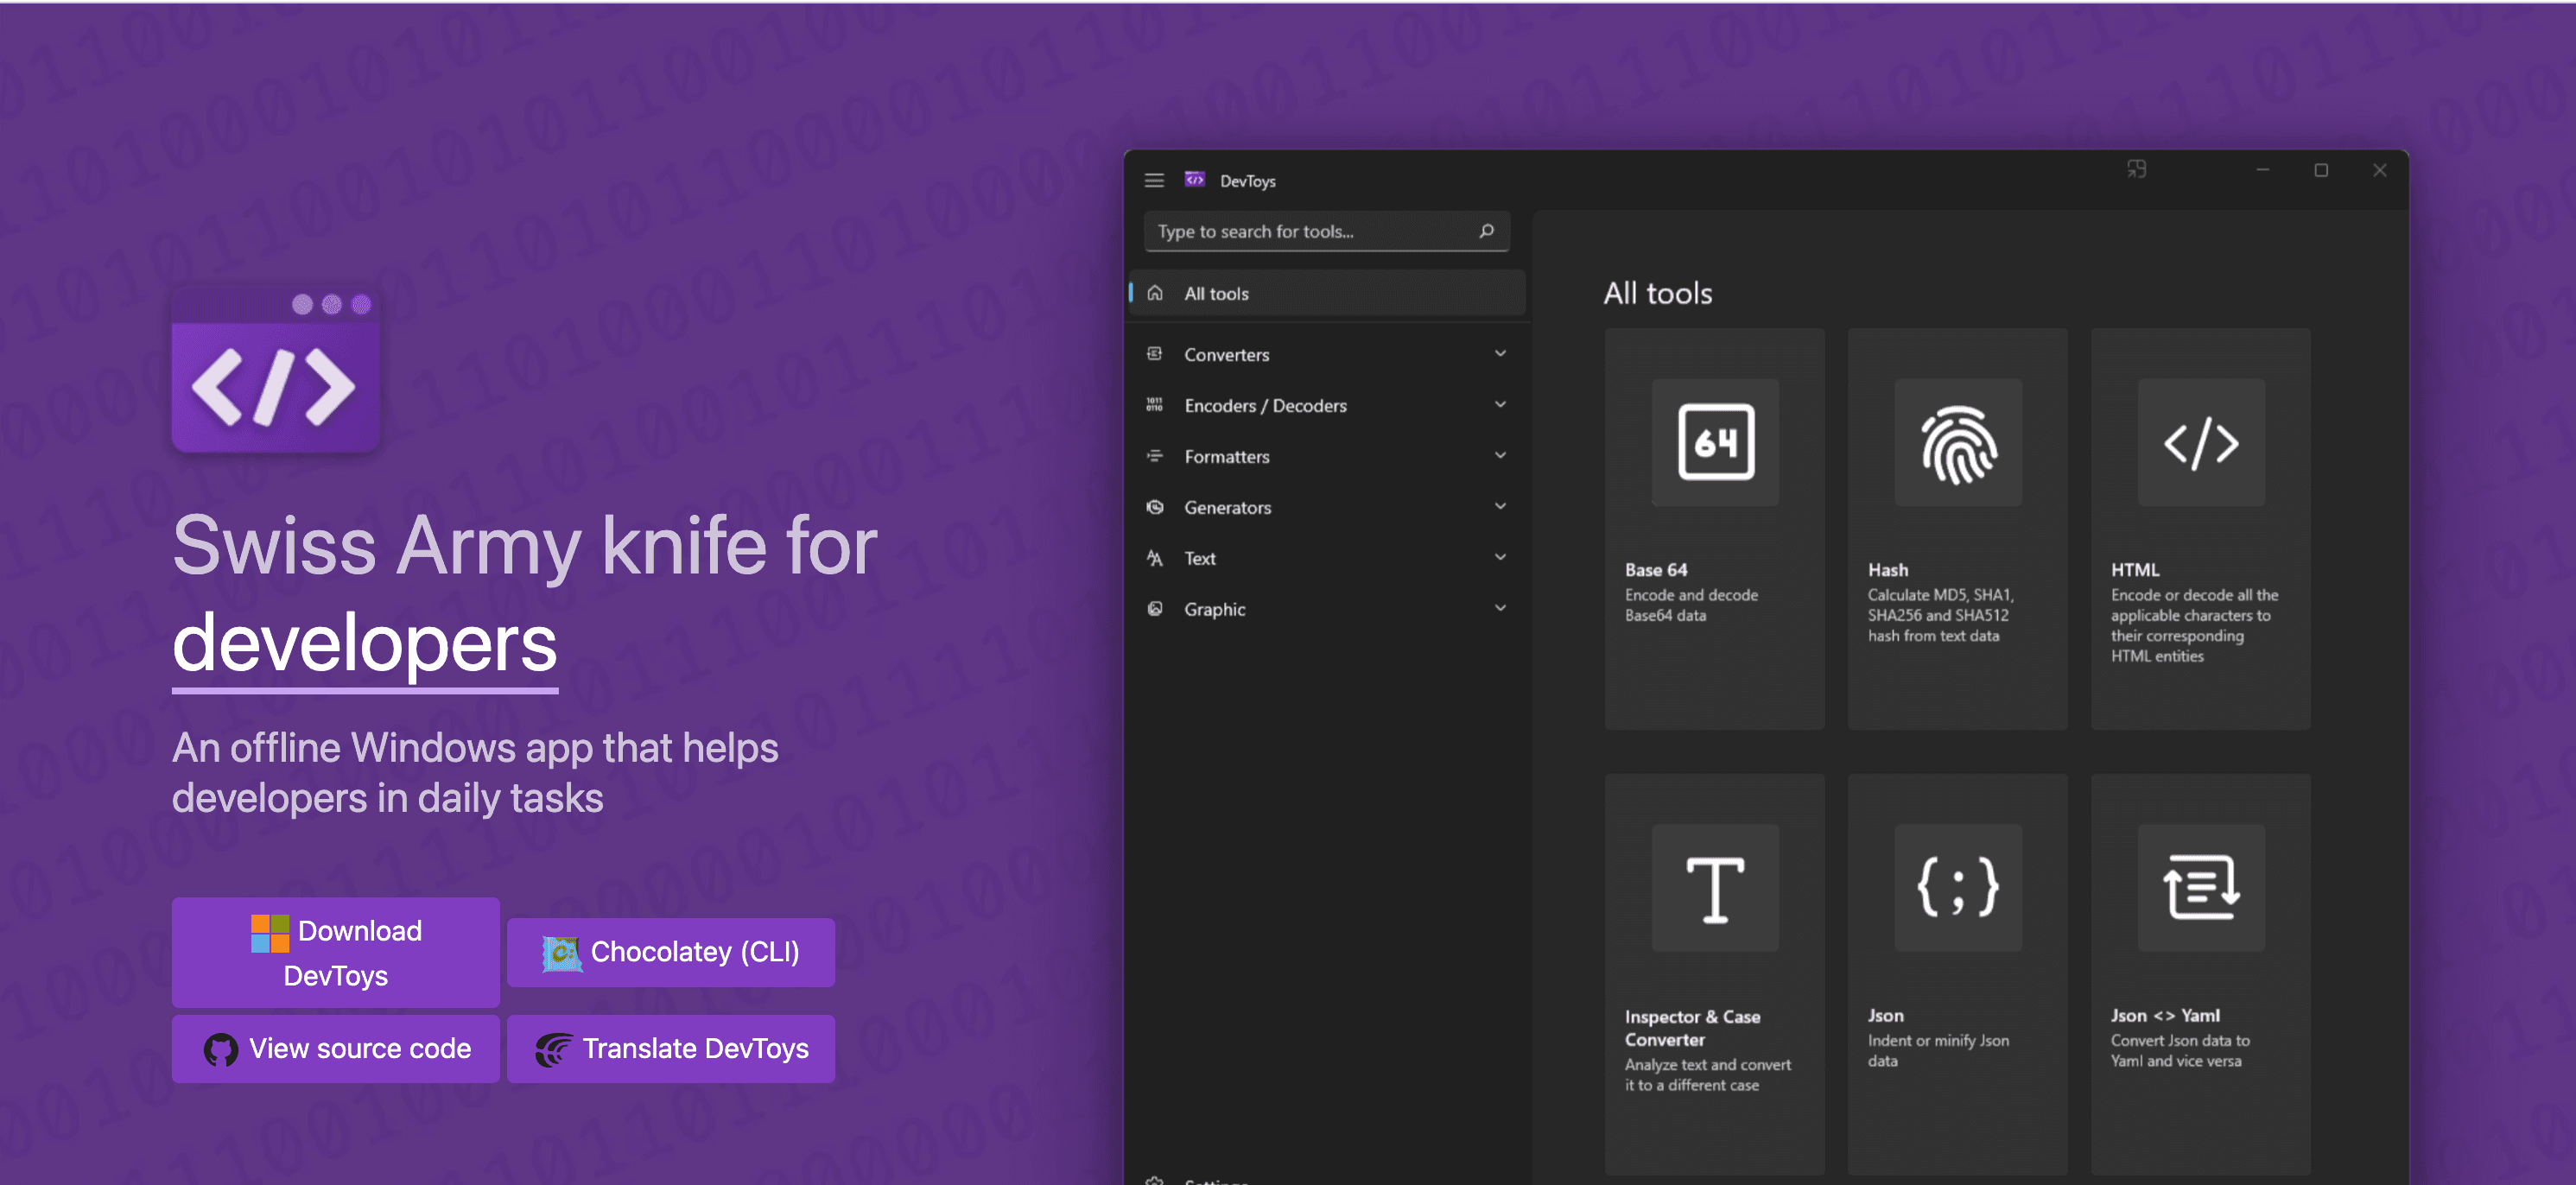Click the hamburger menu icon
The height and width of the screenshot is (1185, 2576).
tap(1154, 181)
